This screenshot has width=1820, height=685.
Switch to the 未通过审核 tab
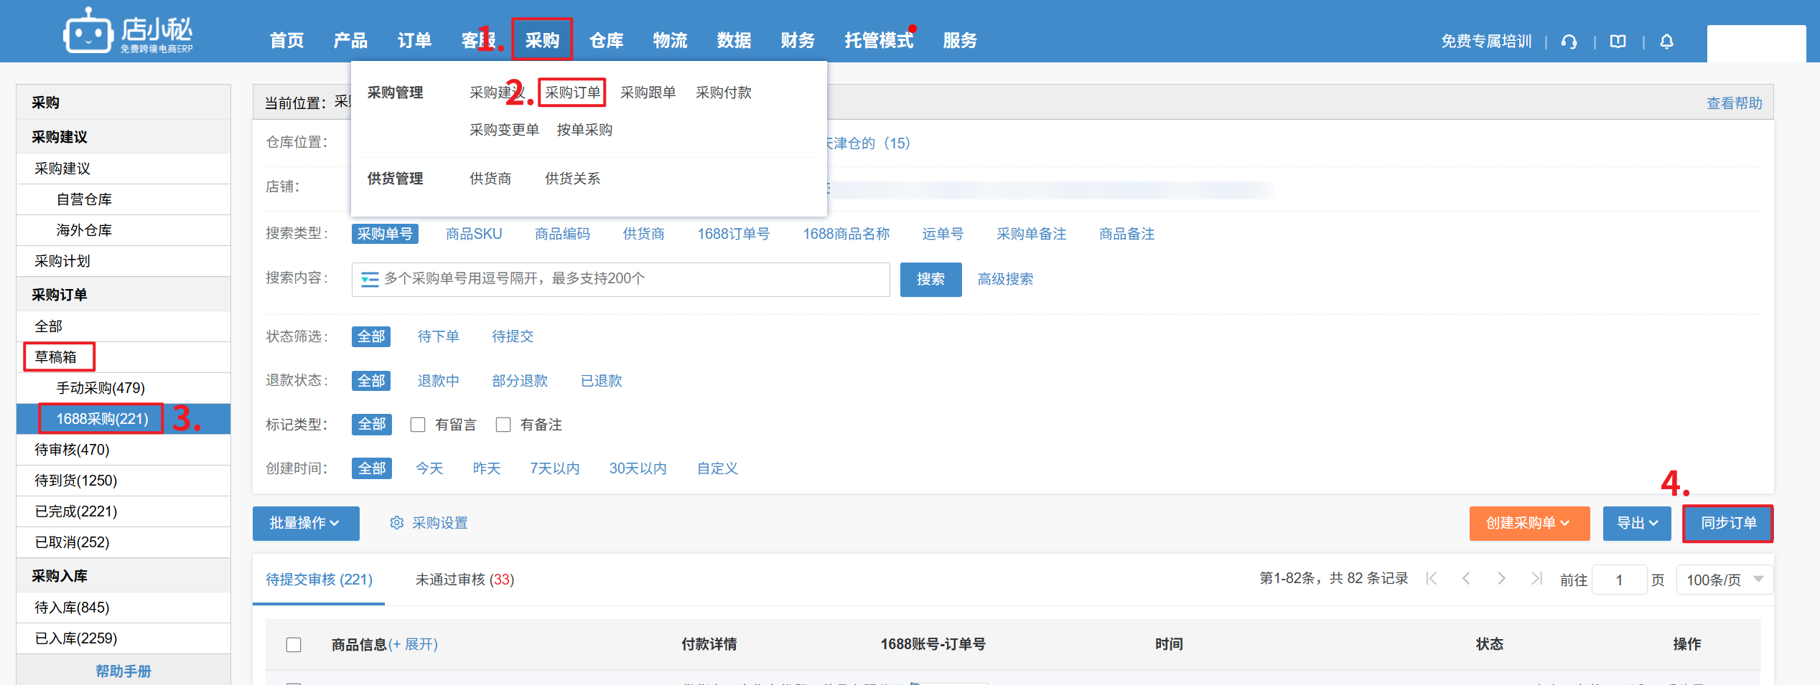click(x=465, y=580)
